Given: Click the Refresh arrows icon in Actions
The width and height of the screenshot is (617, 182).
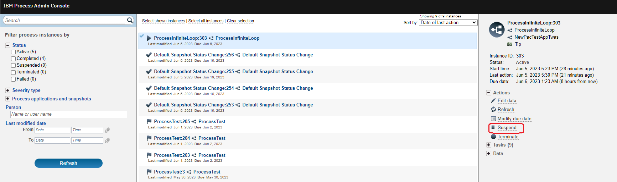Looking at the screenshot, I should click(x=493, y=109).
